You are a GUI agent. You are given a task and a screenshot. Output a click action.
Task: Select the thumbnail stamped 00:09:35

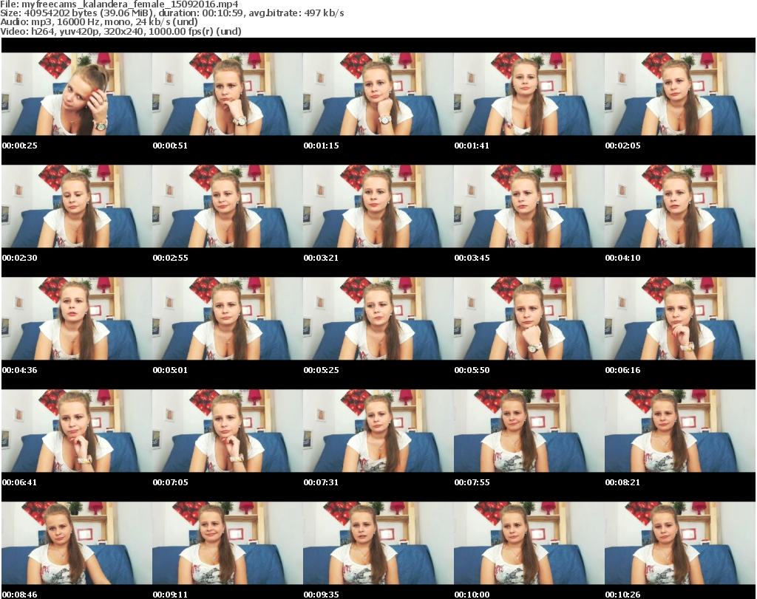[x=378, y=544]
